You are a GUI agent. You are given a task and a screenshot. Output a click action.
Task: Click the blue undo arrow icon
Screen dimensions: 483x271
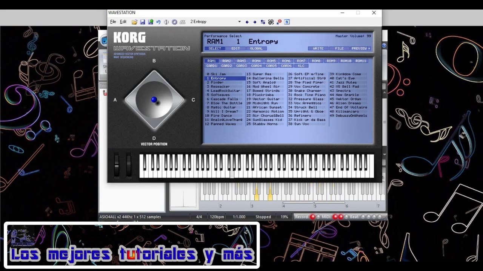(x=158, y=22)
